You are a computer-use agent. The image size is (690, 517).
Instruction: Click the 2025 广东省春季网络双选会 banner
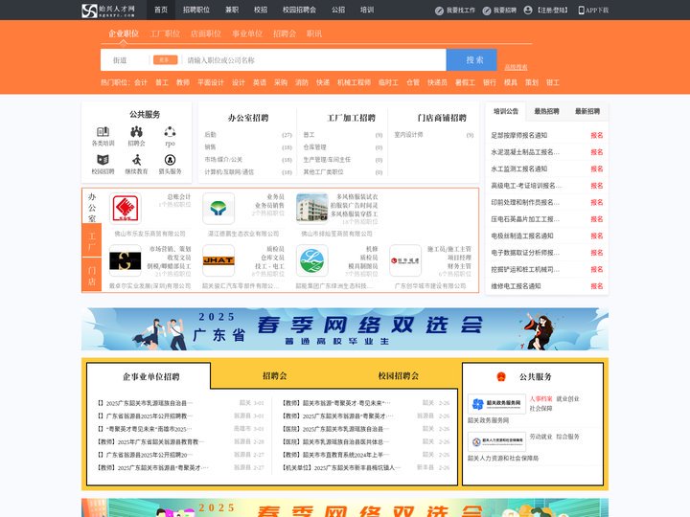pos(345,328)
